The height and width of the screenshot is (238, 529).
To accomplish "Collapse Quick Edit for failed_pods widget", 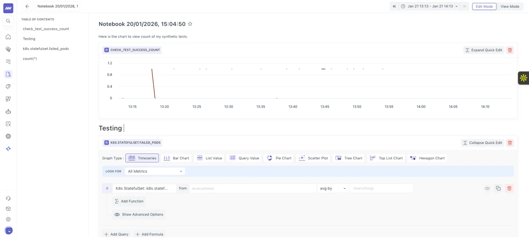I will click(482, 143).
